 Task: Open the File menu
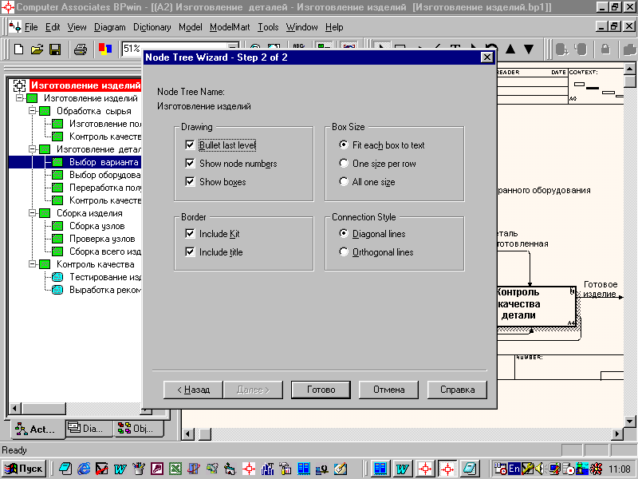tap(31, 27)
